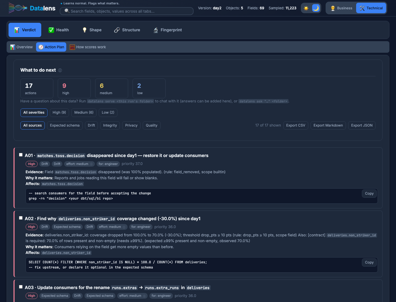Switch to light theme sun icon

point(306,8)
